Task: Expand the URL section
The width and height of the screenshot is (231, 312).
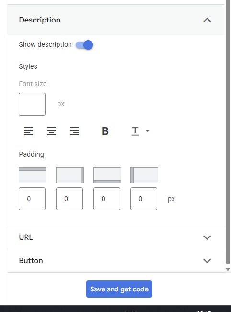Action: pyautogui.click(x=115, y=237)
